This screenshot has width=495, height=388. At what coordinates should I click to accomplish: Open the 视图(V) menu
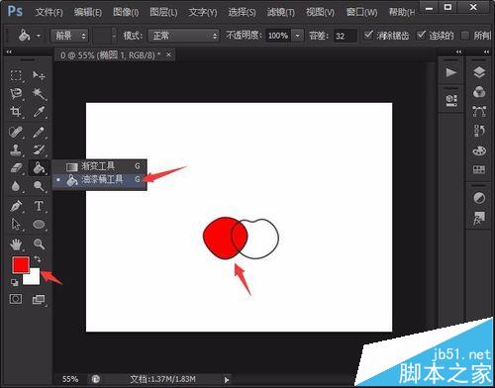[x=320, y=13]
